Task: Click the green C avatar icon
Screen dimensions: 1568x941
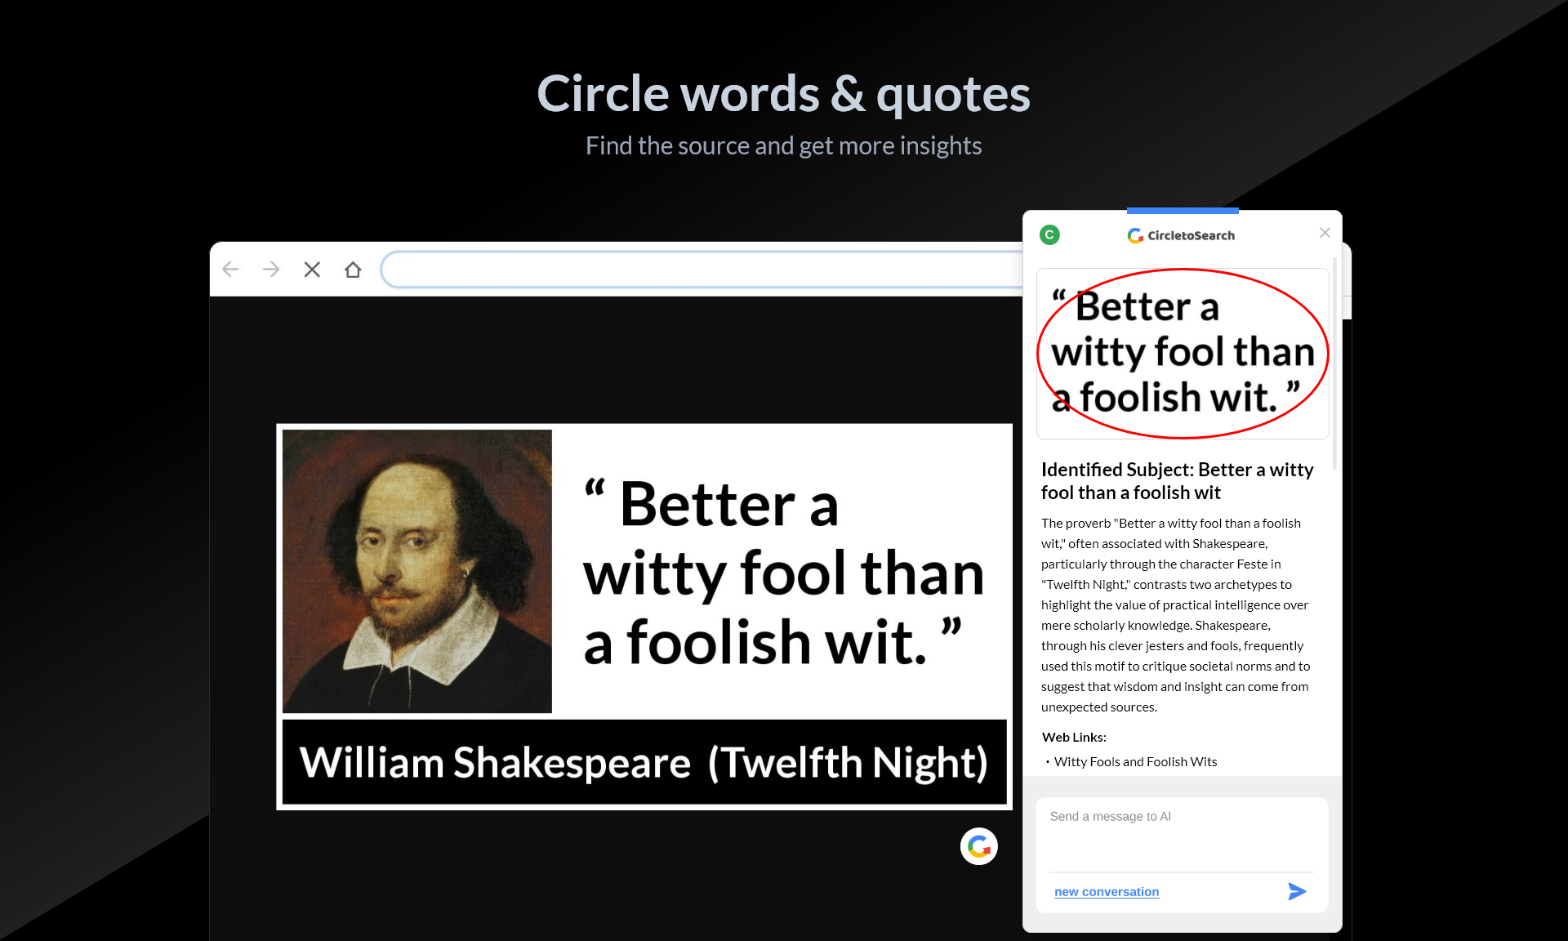Action: coord(1049,235)
